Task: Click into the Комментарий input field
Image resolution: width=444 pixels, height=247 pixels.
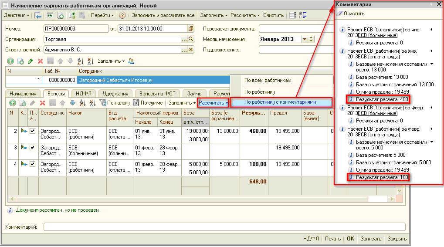Action: [224, 227]
